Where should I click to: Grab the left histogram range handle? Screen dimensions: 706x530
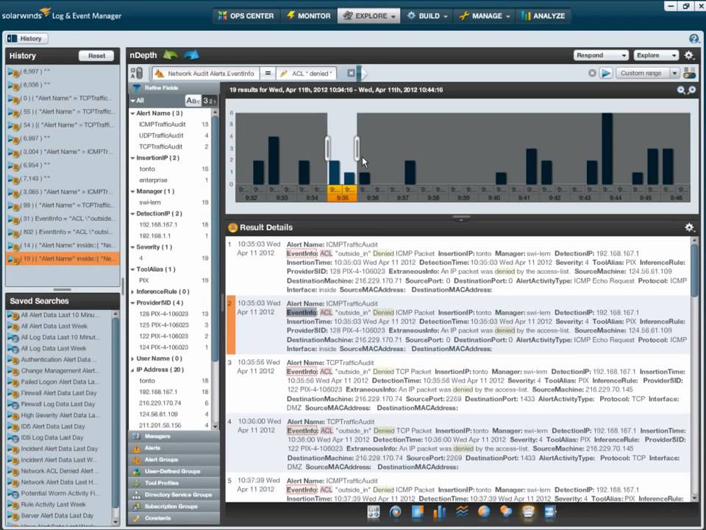point(328,148)
